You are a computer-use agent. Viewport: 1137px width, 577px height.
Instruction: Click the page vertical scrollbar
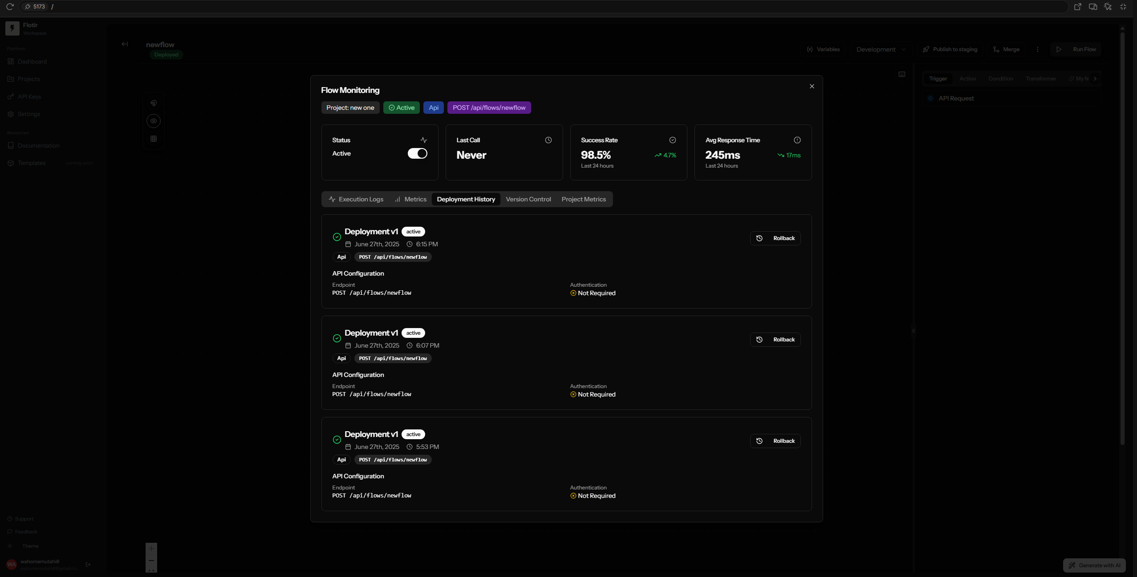click(1122, 236)
